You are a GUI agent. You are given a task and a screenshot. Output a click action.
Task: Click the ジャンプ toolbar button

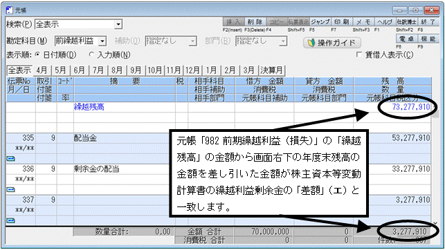[320, 22]
